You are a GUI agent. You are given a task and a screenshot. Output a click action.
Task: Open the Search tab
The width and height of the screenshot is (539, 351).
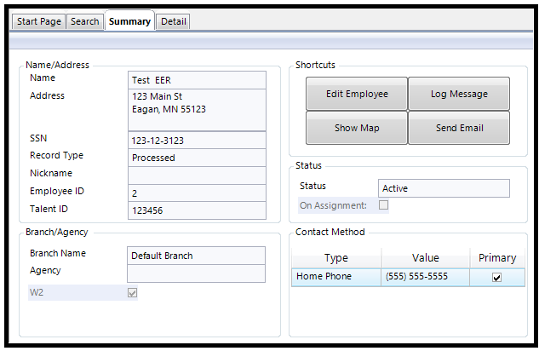pyautogui.click(x=85, y=21)
